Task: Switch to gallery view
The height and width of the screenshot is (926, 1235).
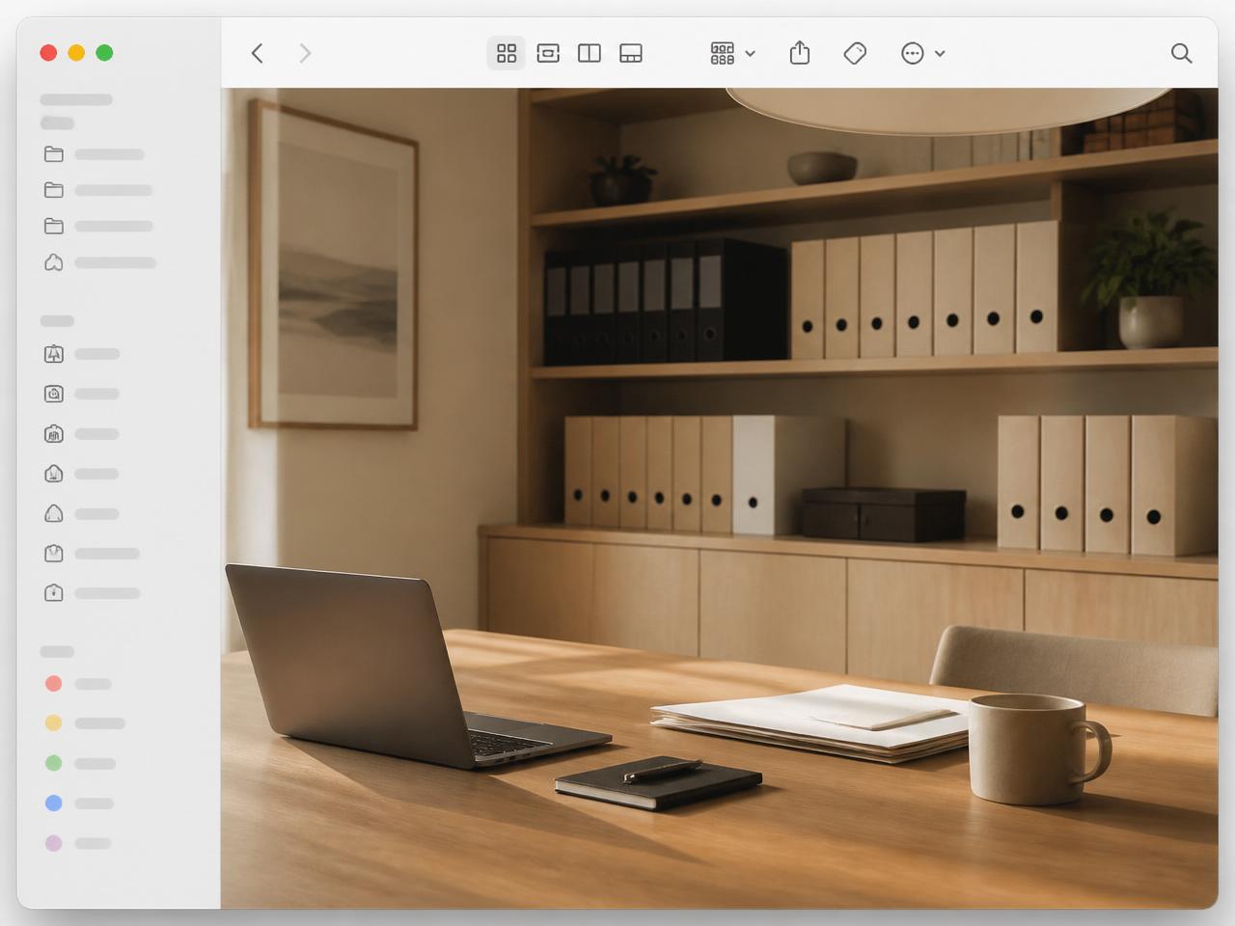Action: point(631,53)
